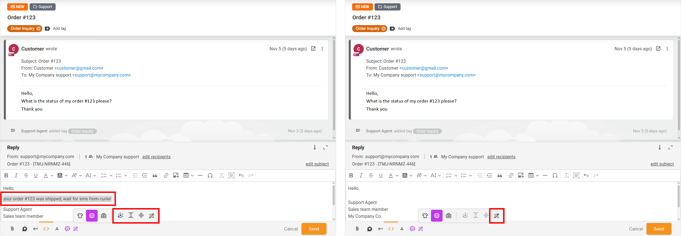Select the professional briefcase tone in right reply
681x236 pixels.
tap(448, 216)
